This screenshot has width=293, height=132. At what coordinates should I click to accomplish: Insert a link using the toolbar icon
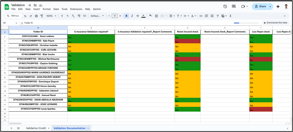tap(201, 16)
